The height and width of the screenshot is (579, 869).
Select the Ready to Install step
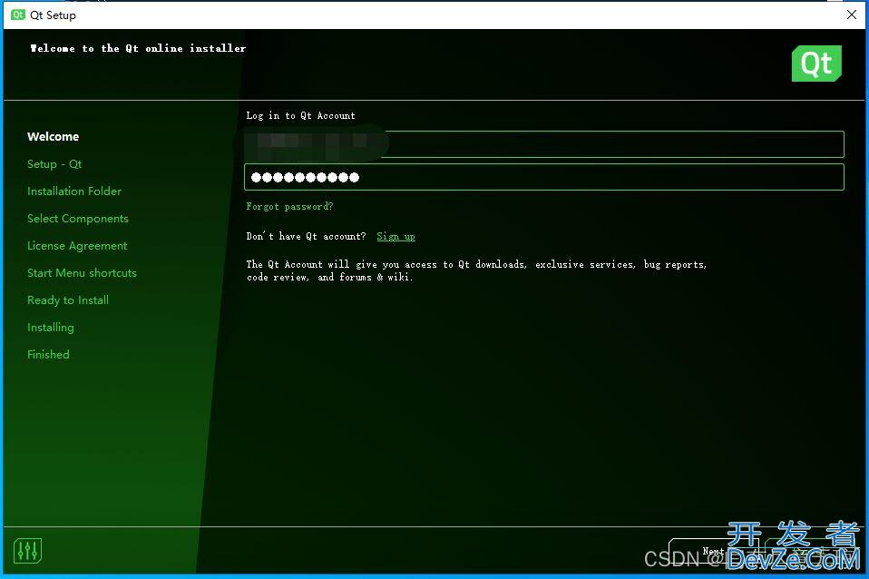click(x=68, y=300)
